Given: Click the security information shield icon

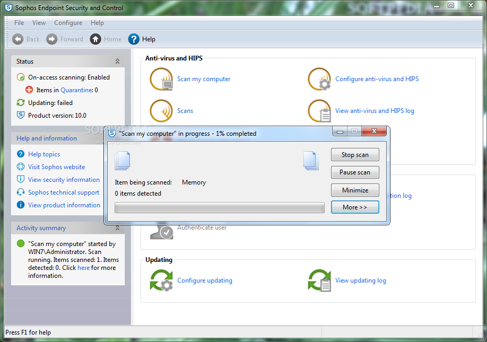Looking at the screenshot, I should click(21, 179).
